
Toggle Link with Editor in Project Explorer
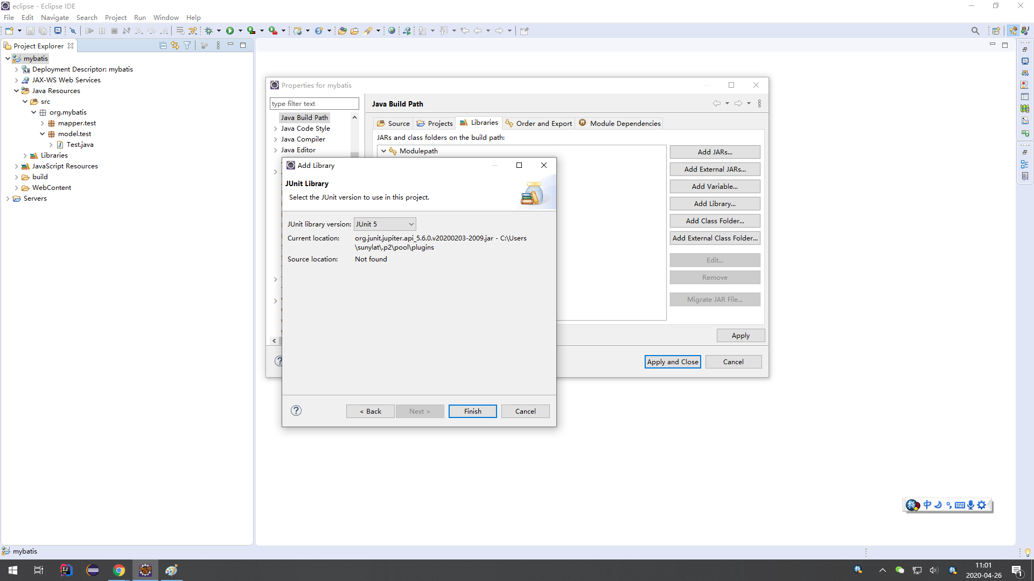tap(175, 46)
